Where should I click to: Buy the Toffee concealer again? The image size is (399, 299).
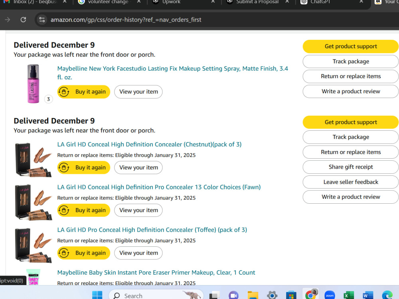pyautogui.click(x=84, y=253)
